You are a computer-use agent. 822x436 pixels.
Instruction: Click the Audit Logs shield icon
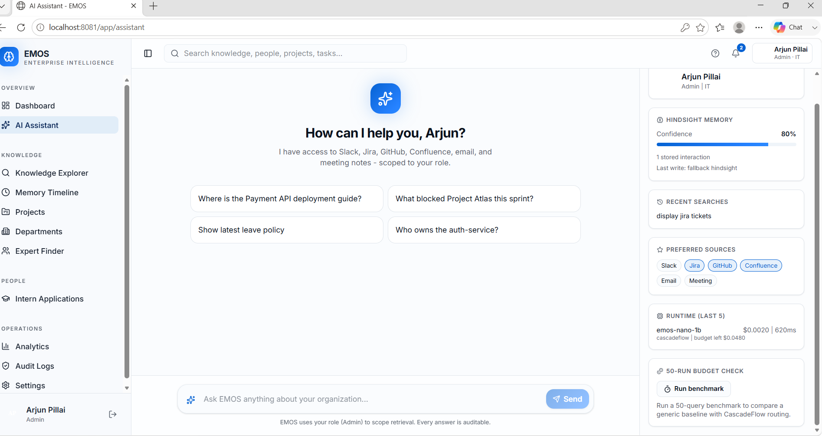[x=6, y=366]
